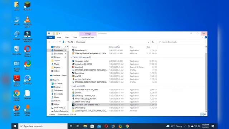This screenshot has width=229, height=129.
Task: Open Cortana circle on taskbar
Action: (71, 126)
